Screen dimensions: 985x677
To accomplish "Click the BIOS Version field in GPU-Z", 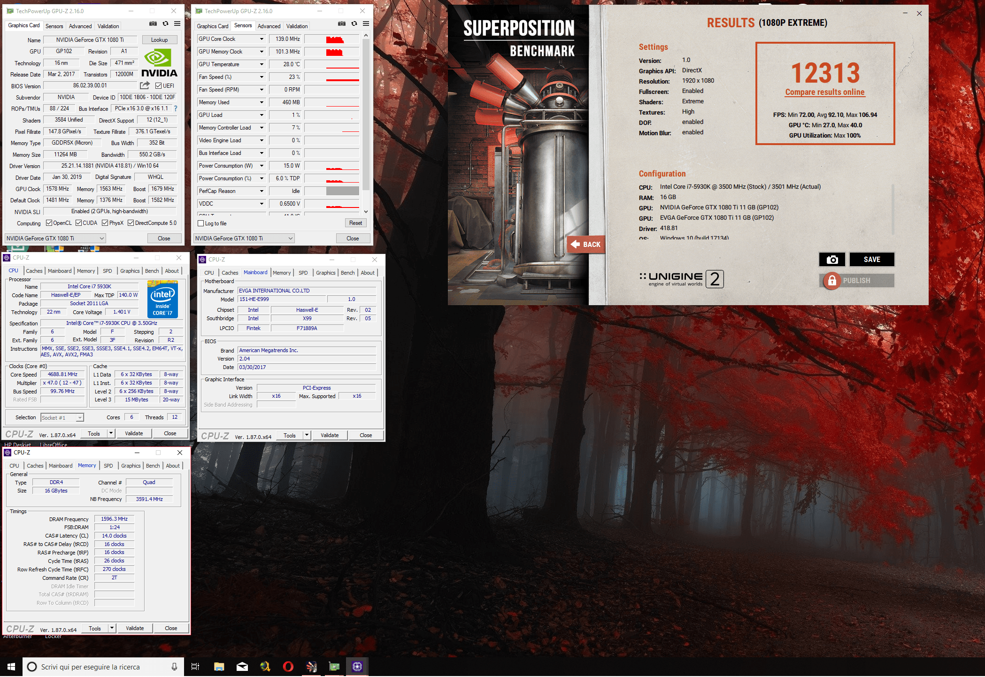I will [x=90, y=85].
